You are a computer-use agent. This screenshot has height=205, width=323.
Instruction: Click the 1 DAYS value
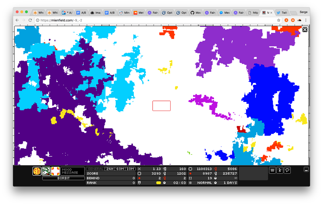coord(230,183)
